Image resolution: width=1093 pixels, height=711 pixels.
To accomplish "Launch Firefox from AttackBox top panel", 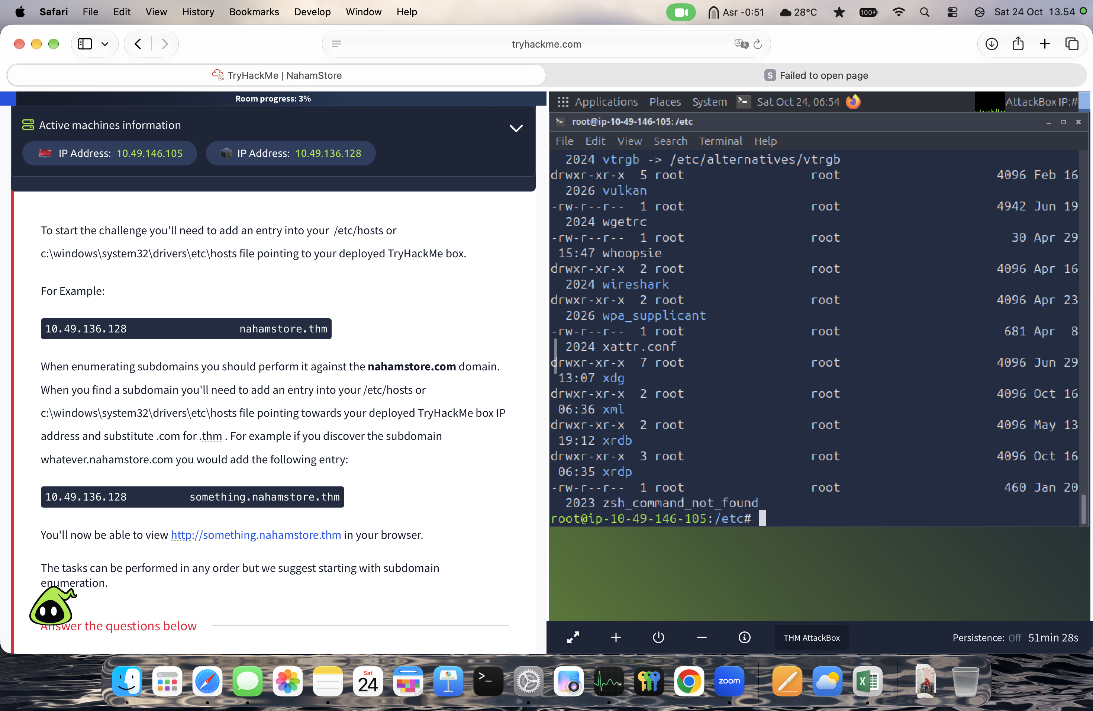I will (853, 102).
